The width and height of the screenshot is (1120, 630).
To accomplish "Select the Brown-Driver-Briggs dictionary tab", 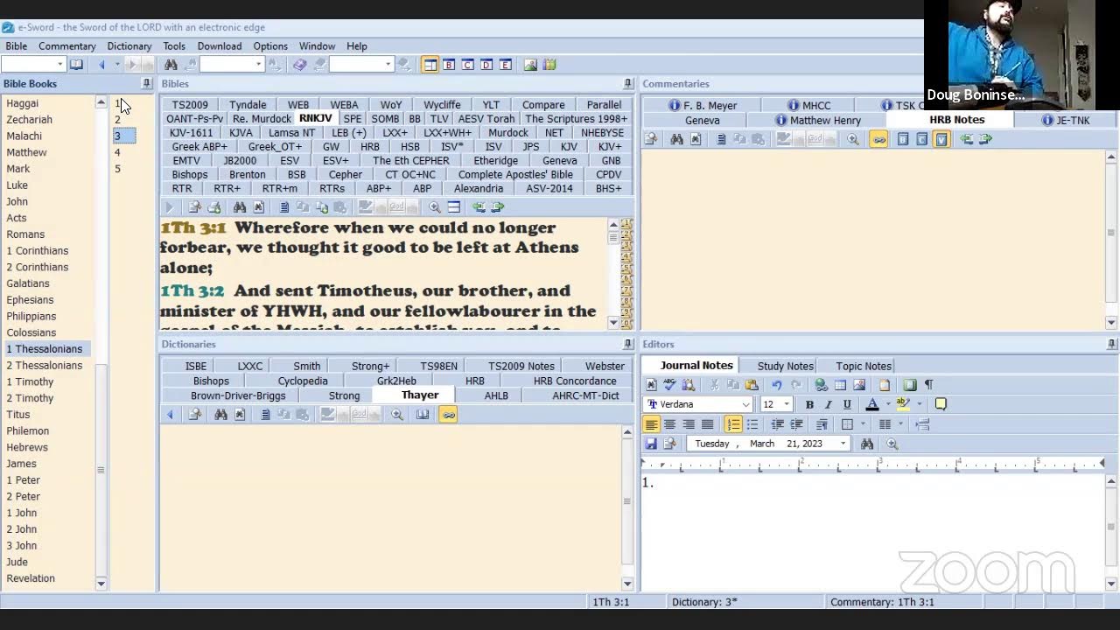I will [x=238, y=396].
